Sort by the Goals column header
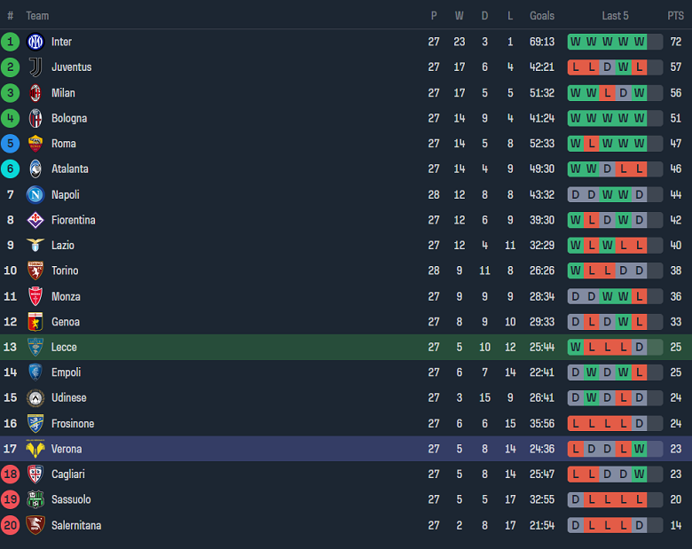The image size is (692, 549). tap(542, 16)
